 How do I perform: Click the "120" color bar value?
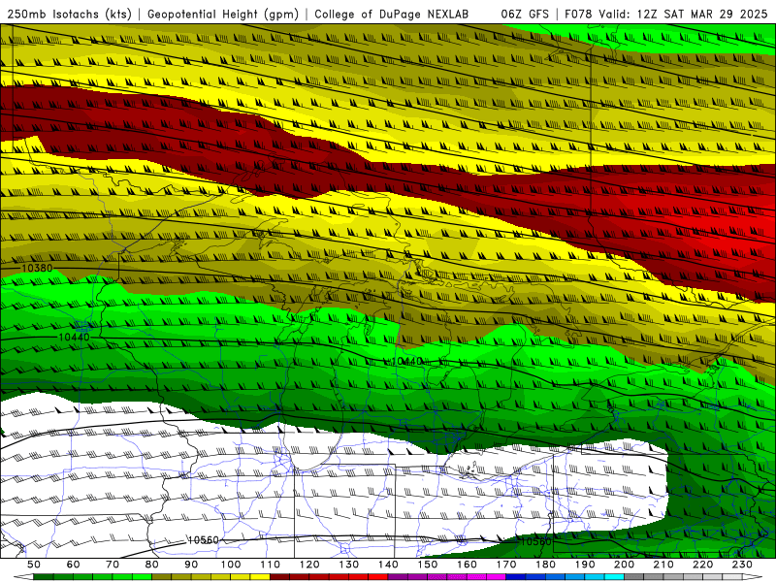[309, 565]
